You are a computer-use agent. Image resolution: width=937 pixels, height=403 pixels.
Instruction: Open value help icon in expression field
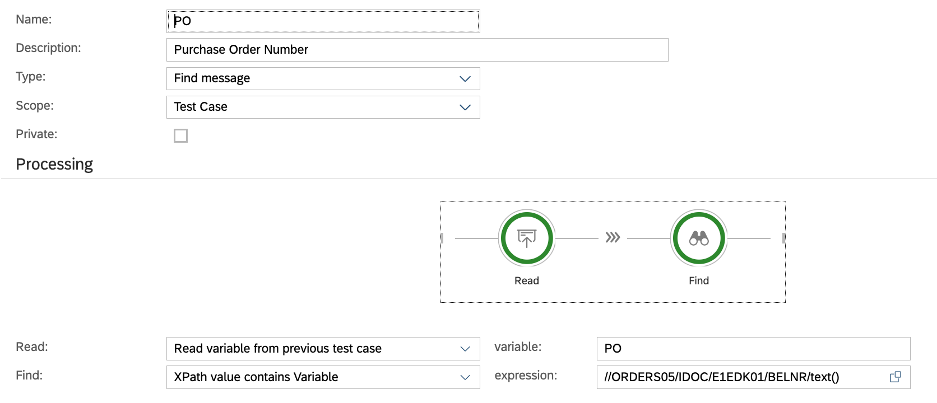click(x=895, y=377)
